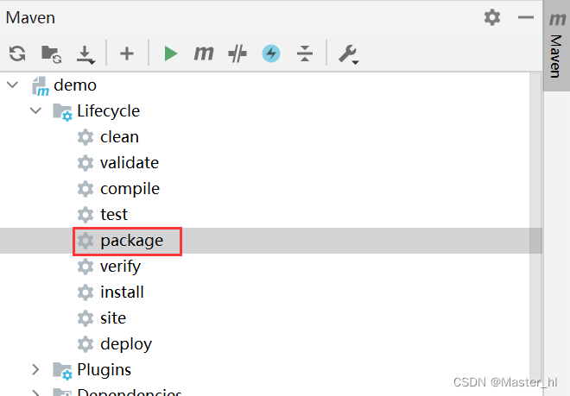Click the gear icon beside install

[85, 292]
